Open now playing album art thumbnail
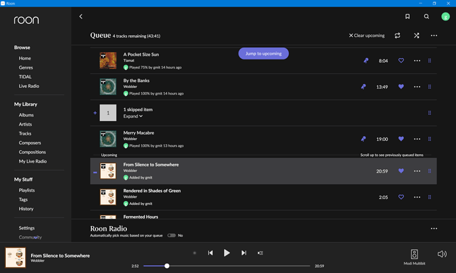 pos(15,258)
